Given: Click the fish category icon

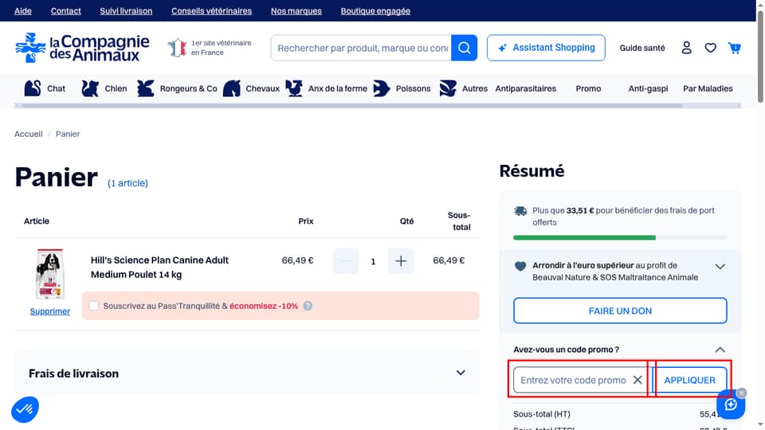Looking at the screenshot, I should click(382, 88).
